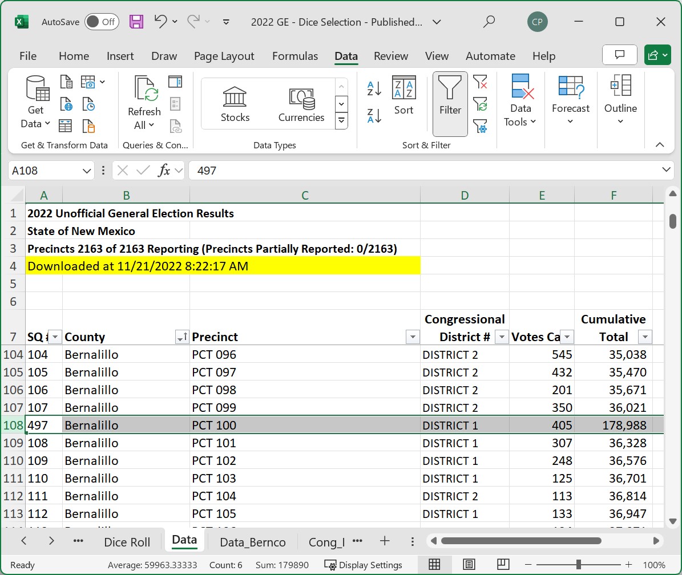Expand the formula bar
Viewport: 682px width, 575px height.
coord(666,170)
